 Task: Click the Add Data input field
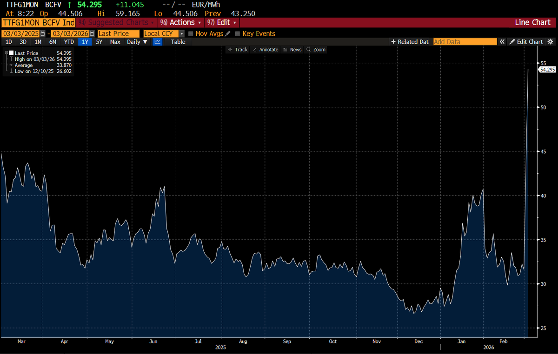click(465, 42)
